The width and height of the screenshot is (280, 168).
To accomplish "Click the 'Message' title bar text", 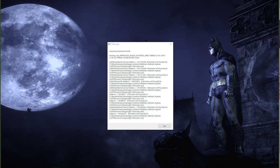I will tap(115, 44).
